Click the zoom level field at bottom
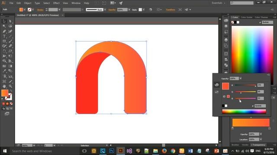Image resolution: width=277 pixels, height=155 pixels. [27, 146]
